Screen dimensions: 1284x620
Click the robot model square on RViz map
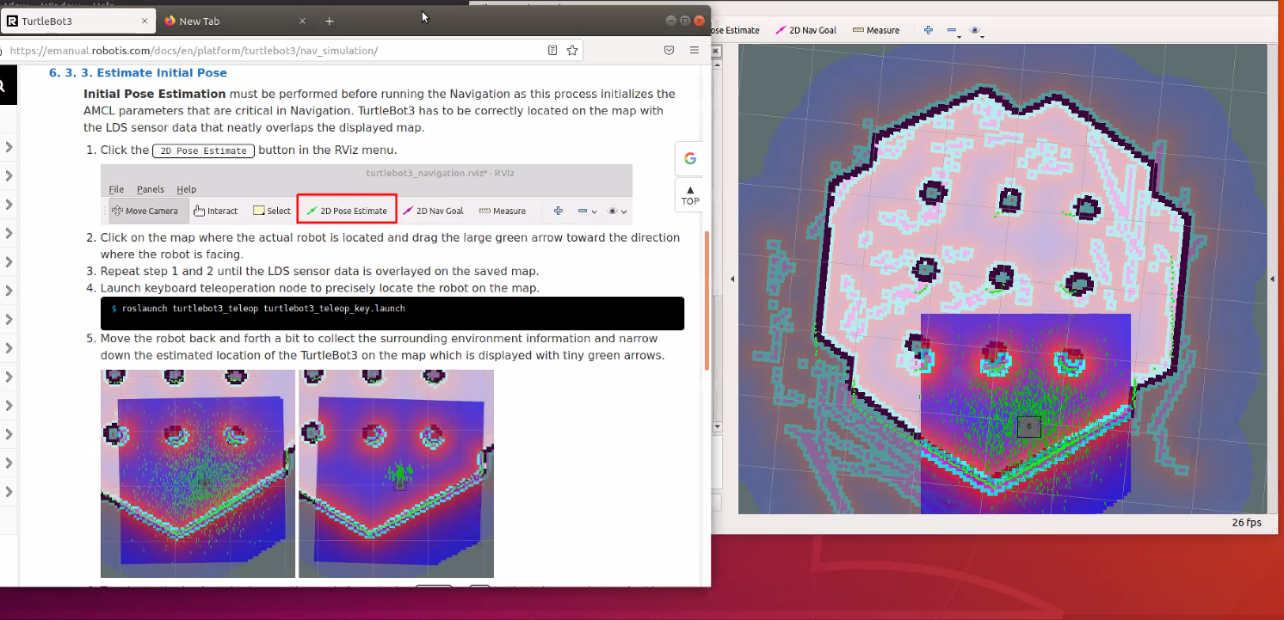point(1029,426)
